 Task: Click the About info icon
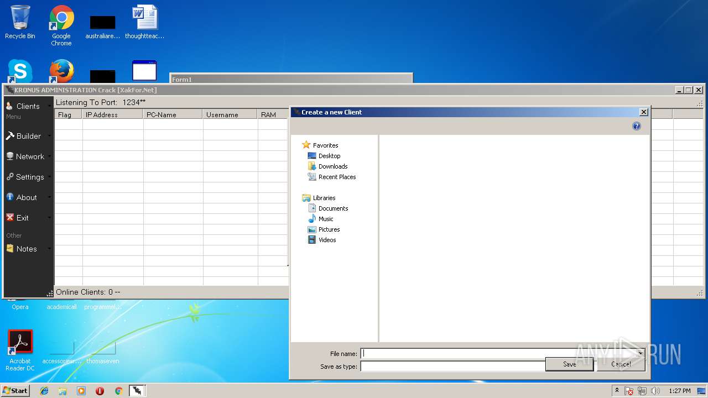coord(9,197)
